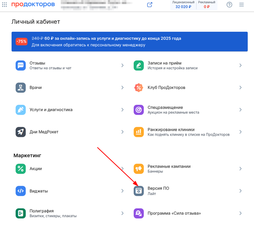Image resolution: width=254 pixels, height=228 pixels.
Task: Click the external link icon in header
Action: pyautogui.click(x=150, y=5)
